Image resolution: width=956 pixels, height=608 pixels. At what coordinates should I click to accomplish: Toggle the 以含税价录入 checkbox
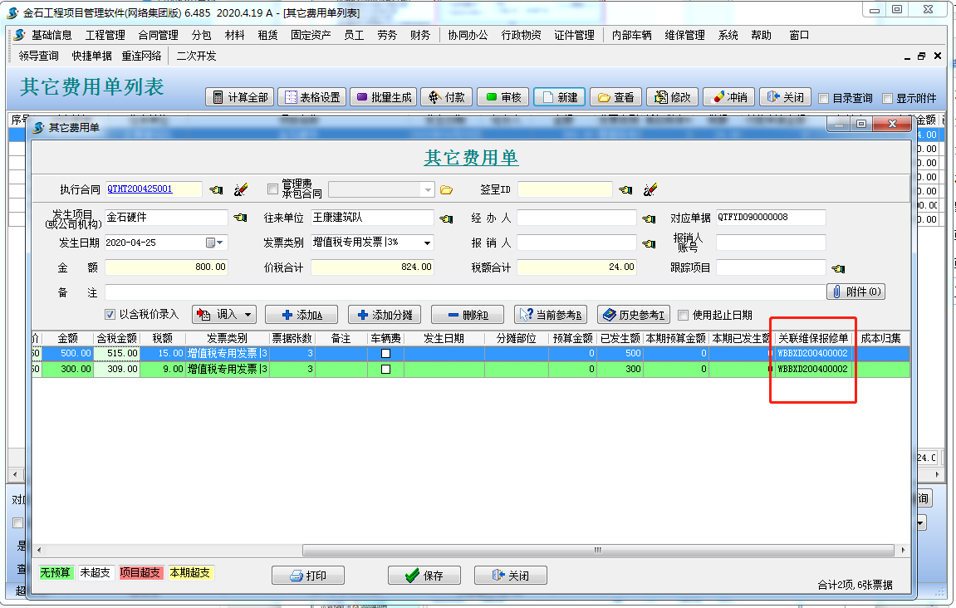[110, 314]
